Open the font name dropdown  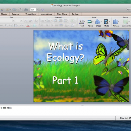pyautogui.click(x=14, y=21)
